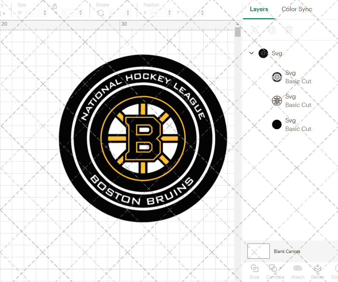Screen dimensions: 338x282
Task: Adjust height using stepper arrows
Action: (x=81, y=13)
